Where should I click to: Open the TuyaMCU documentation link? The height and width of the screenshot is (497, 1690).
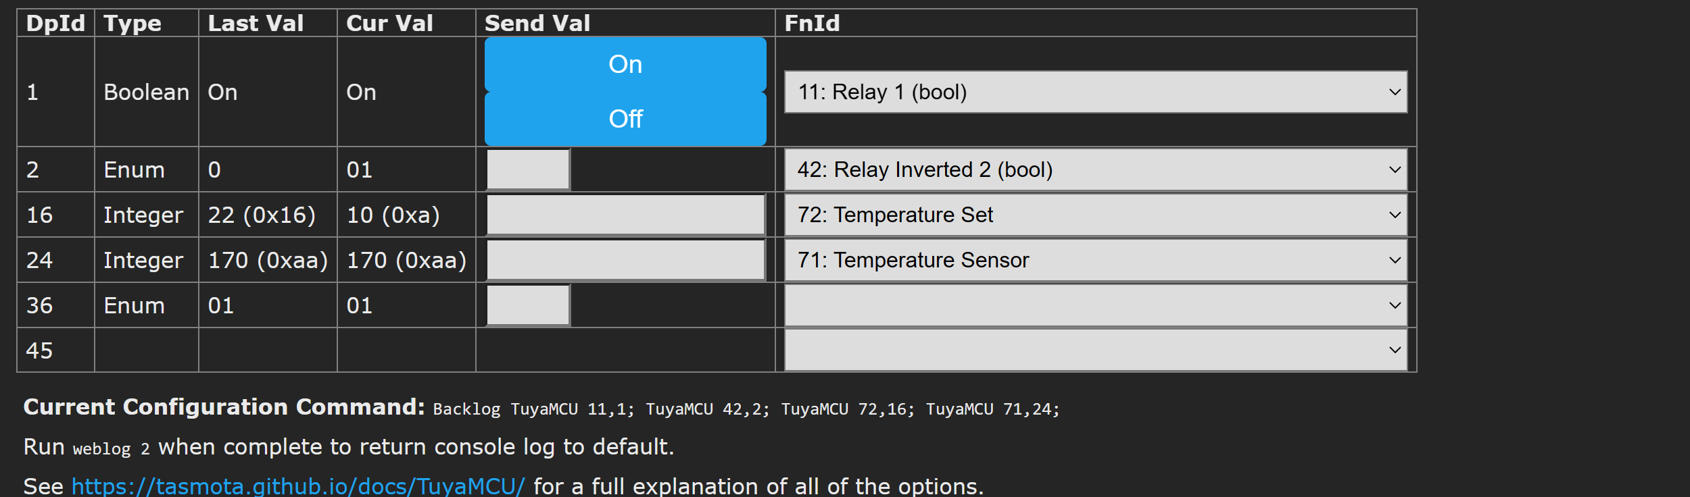(x=299, y=485)
